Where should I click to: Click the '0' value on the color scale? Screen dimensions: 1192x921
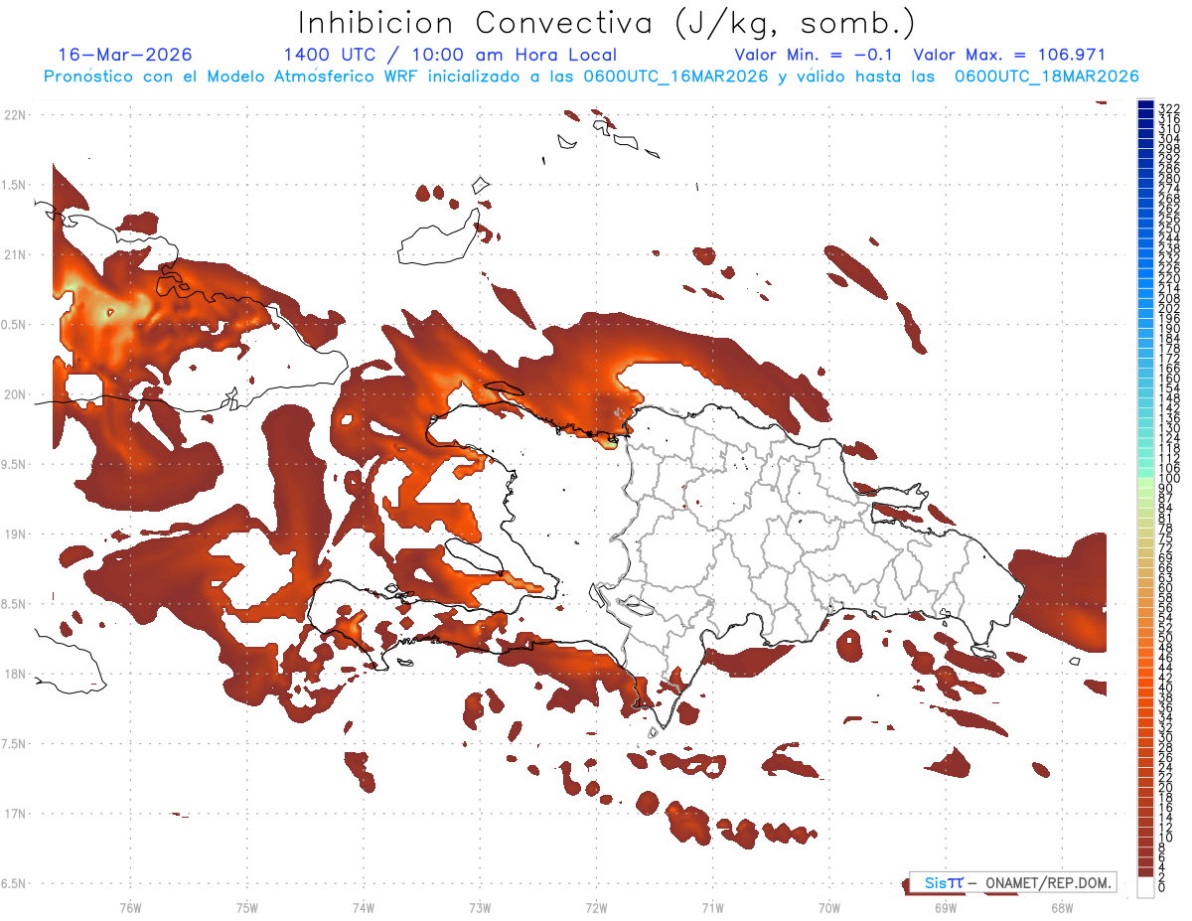point(1162,887)
